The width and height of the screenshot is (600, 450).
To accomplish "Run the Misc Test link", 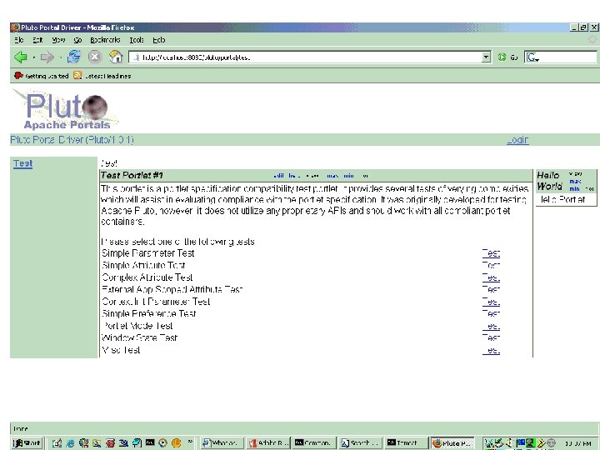I will [491, 350].
